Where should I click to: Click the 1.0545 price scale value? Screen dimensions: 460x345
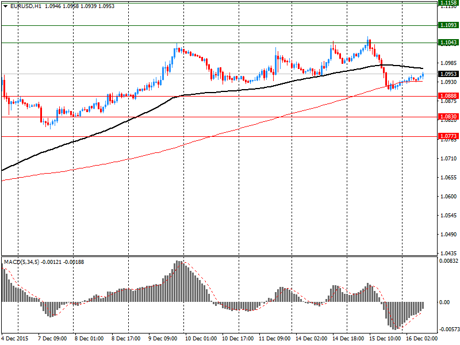pos(448,216)
